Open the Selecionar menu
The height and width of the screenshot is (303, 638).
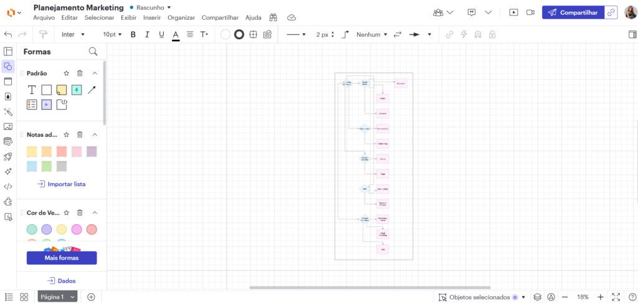(x=99, y=17)
